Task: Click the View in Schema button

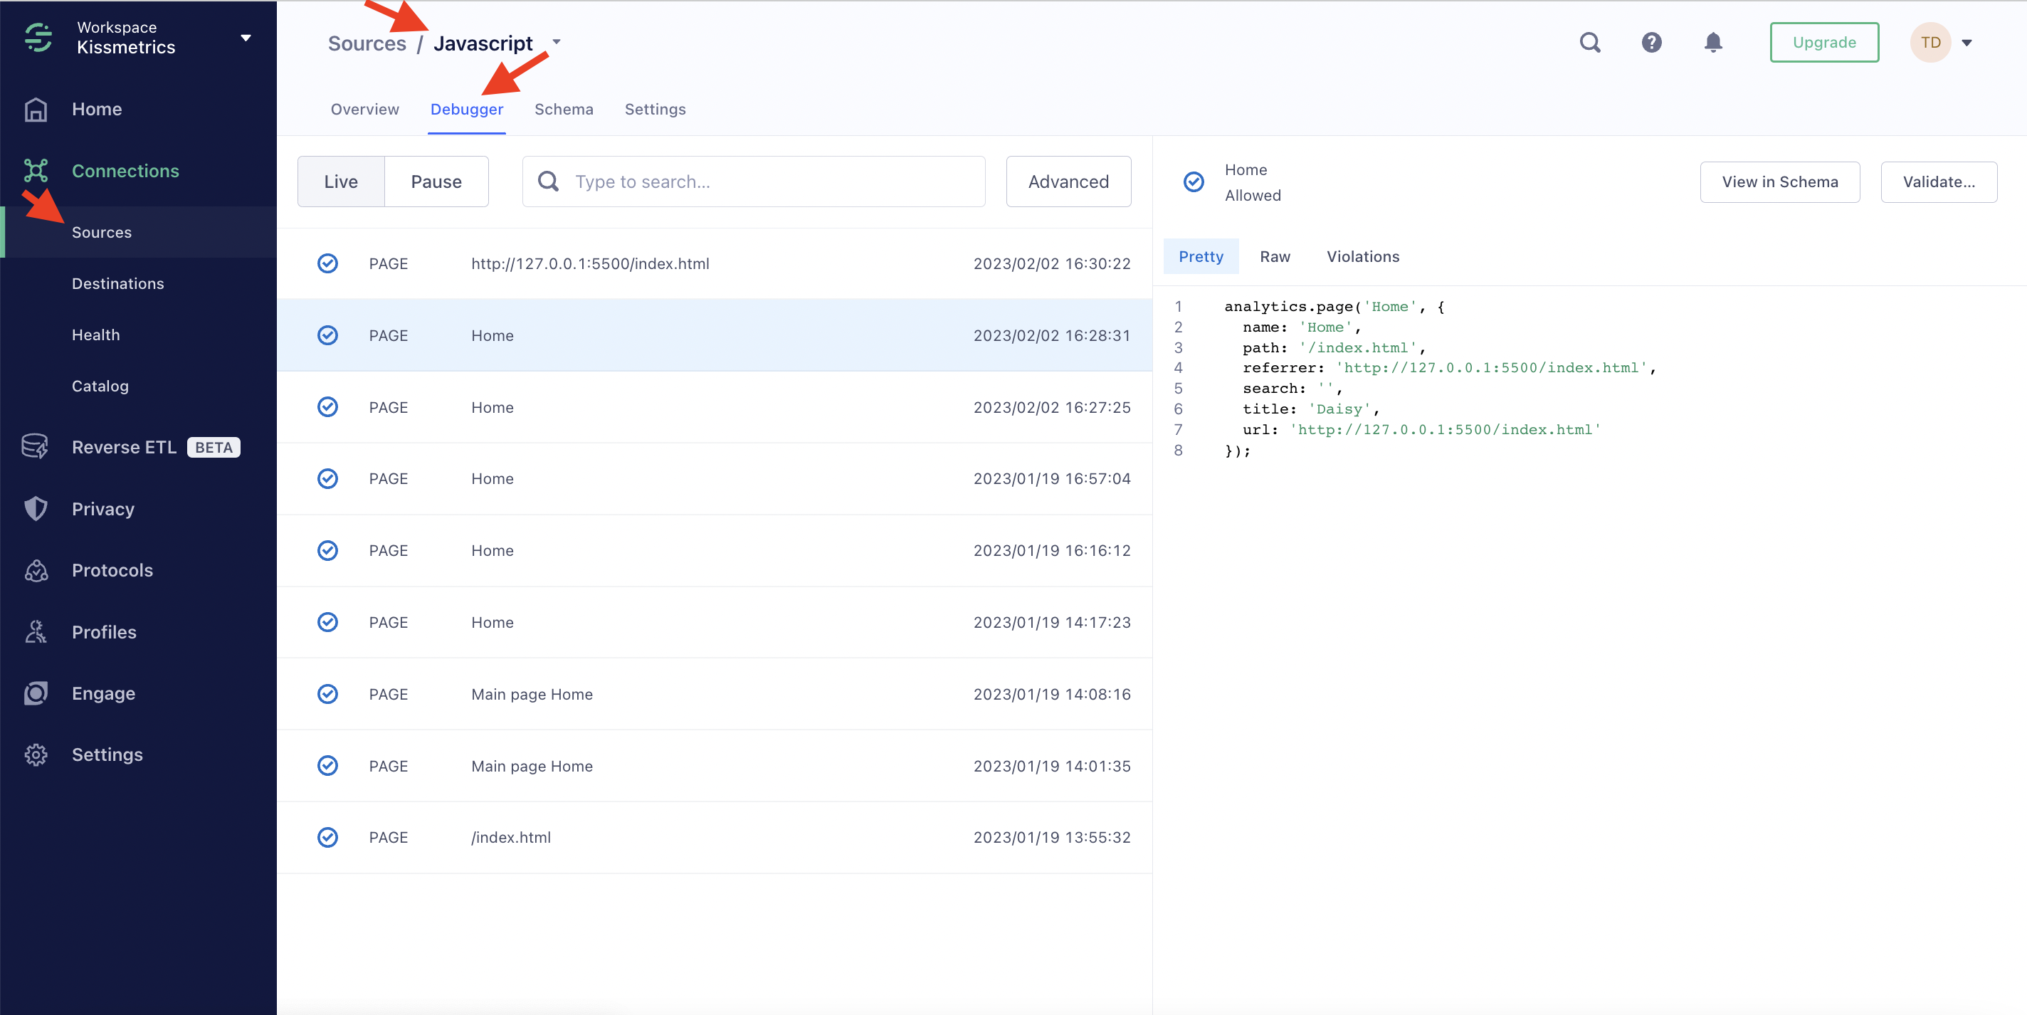Action: pos(1779,182)
